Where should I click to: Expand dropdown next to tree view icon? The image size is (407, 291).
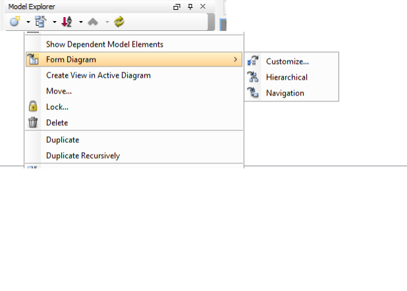pyautogui.click(x=55, y=22)
